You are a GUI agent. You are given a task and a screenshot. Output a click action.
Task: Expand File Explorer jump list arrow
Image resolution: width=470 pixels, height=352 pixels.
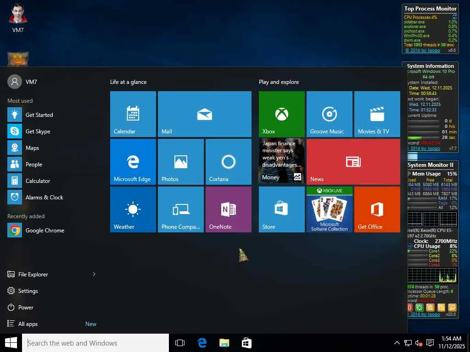pyautogui.click(x=94, y=274)
